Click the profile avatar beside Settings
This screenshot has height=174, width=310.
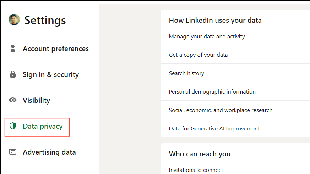(14, 20)
